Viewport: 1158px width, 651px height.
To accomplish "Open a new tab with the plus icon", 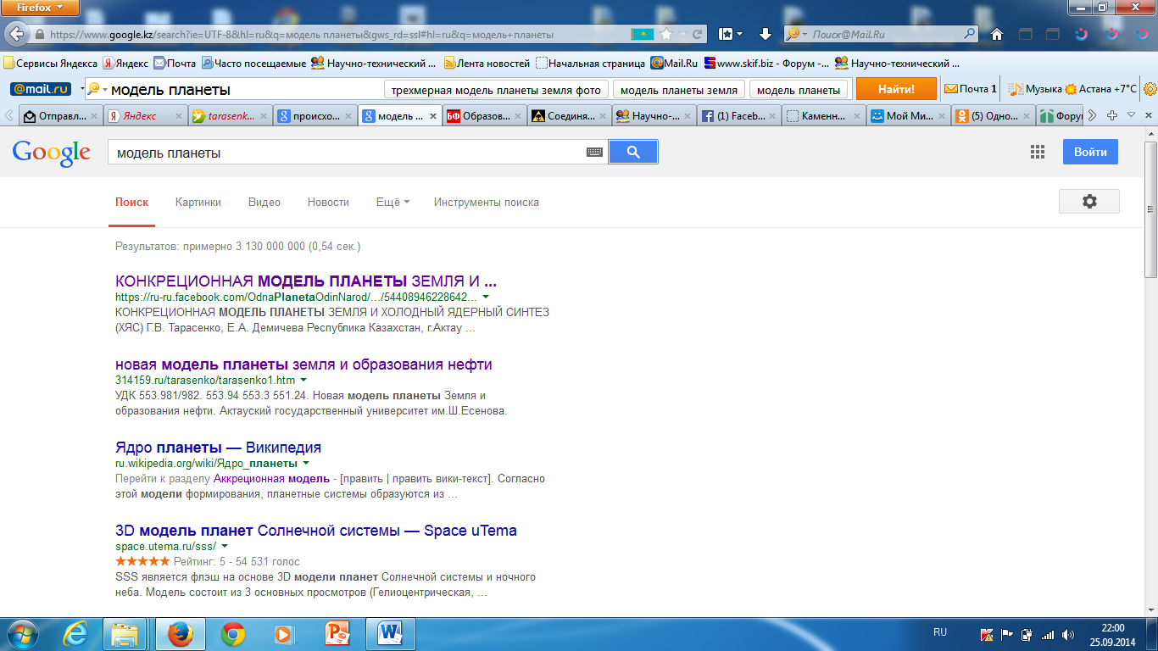I will [x=1112, y=115].
